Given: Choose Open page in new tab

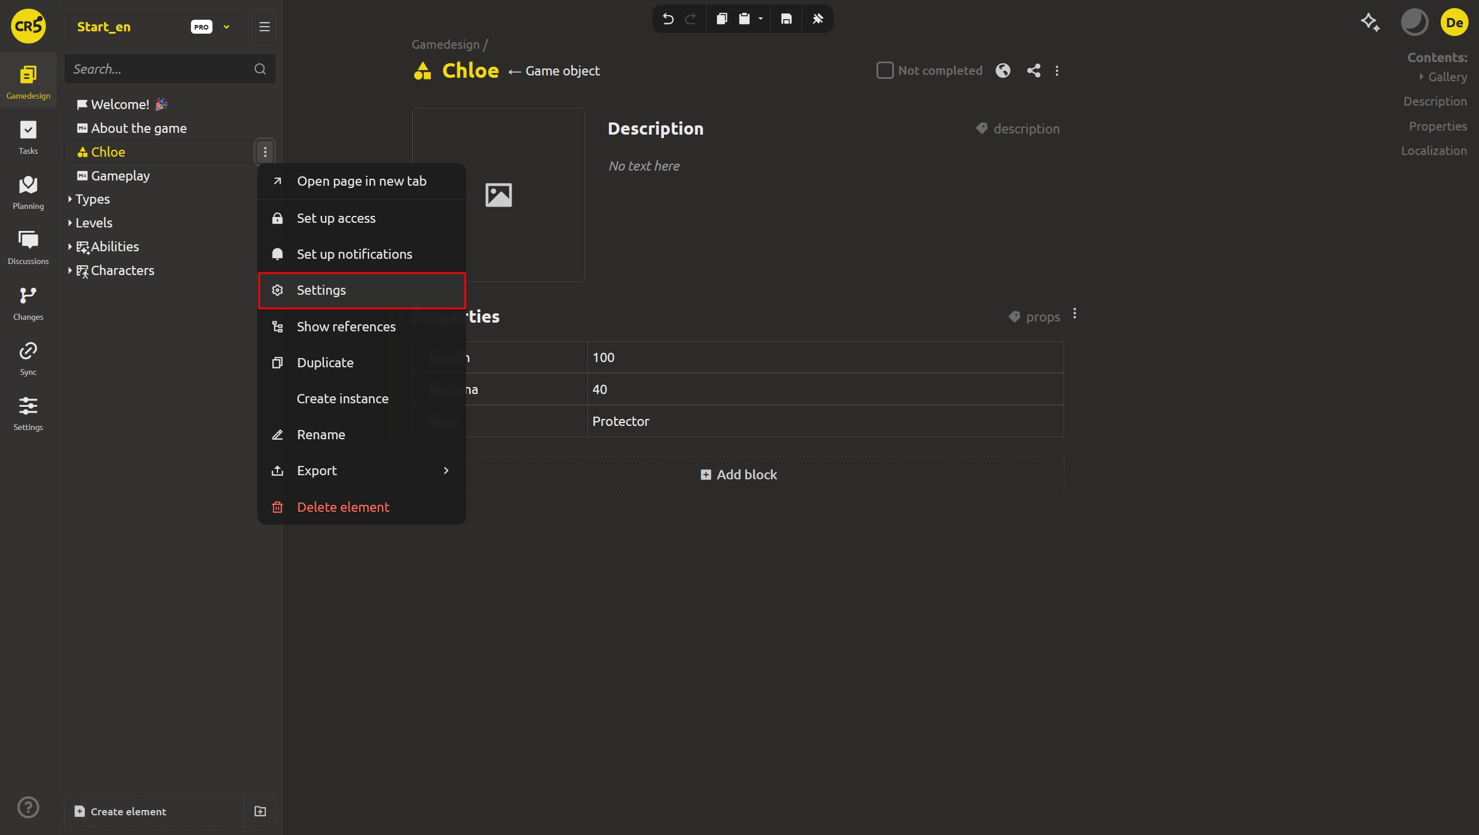Looking at the screenshot, I should (x=361, y=181).
